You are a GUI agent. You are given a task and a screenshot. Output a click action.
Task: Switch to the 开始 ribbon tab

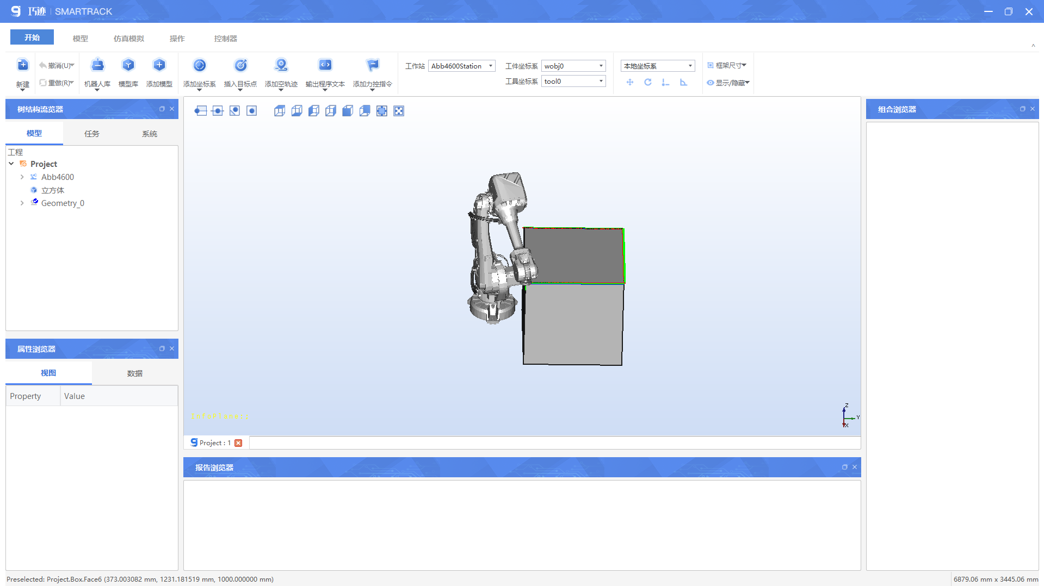32,37
